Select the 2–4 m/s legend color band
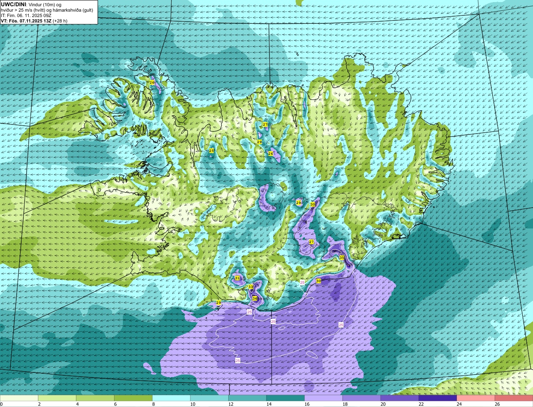This screenshot has height=407, width=533. coord(57,398)
